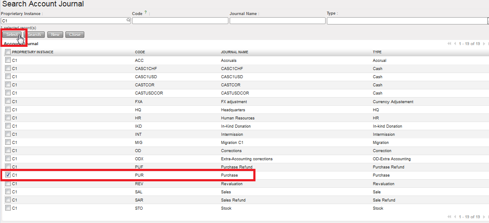This screenshot has height=223, width=489.
Task: Click next page arrow below the table
Action: (x=484, y=217)
